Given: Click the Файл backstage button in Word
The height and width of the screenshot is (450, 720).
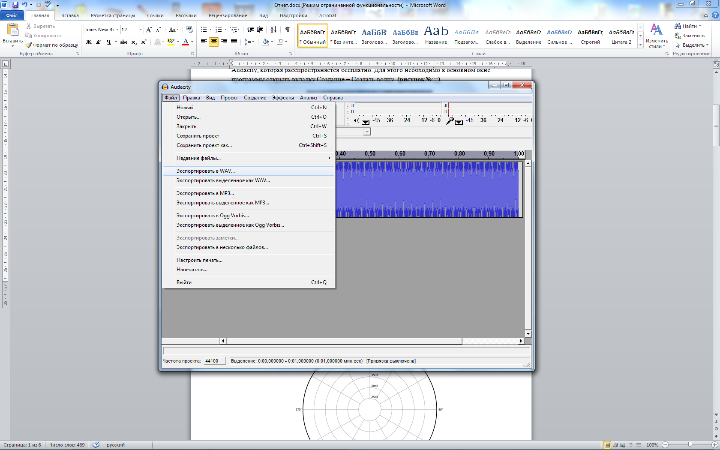Looking at the screenshot, I should tap(12, 15).
